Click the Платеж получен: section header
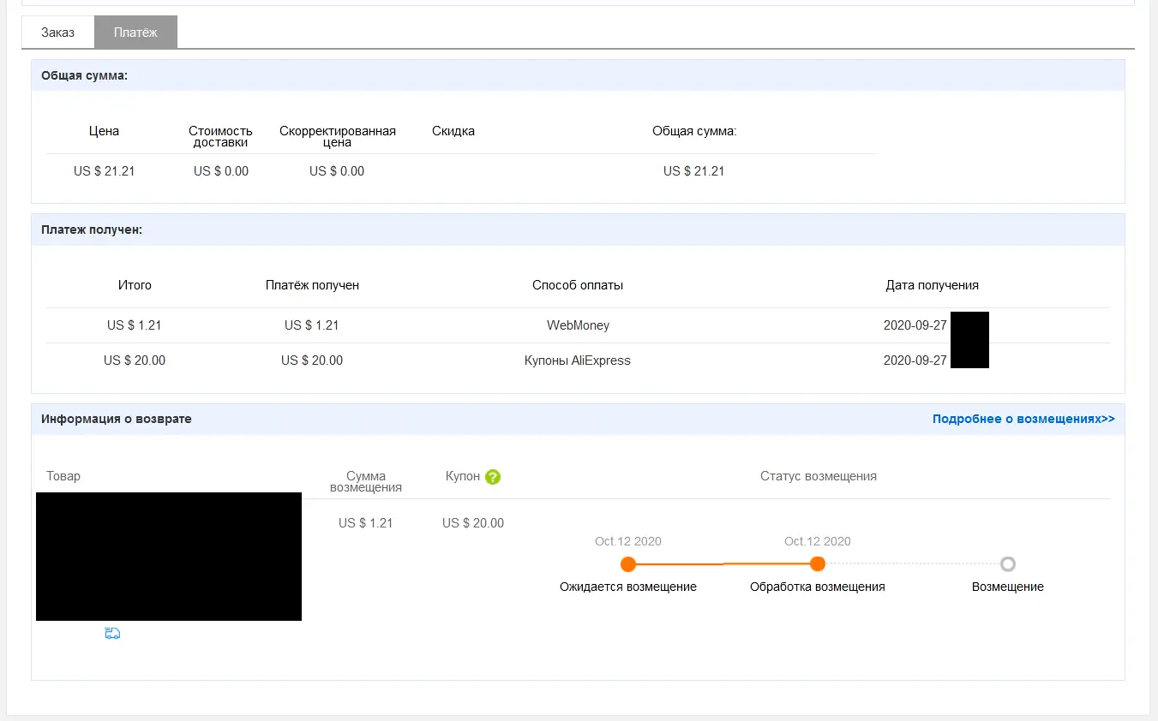This screenshot has height=721, width=1158. (x=578, y=229)
